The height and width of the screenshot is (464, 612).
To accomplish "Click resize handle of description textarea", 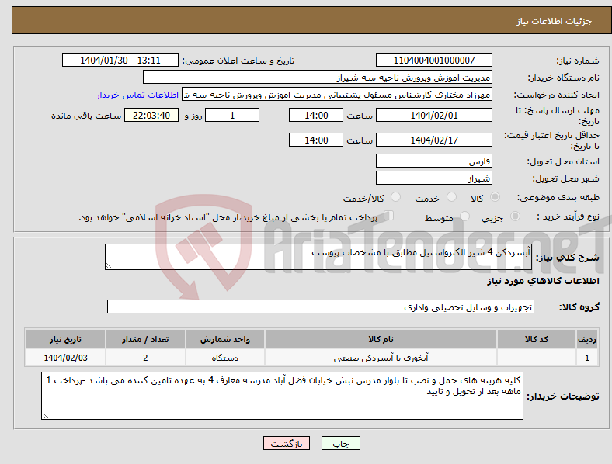I will [109, 266].
